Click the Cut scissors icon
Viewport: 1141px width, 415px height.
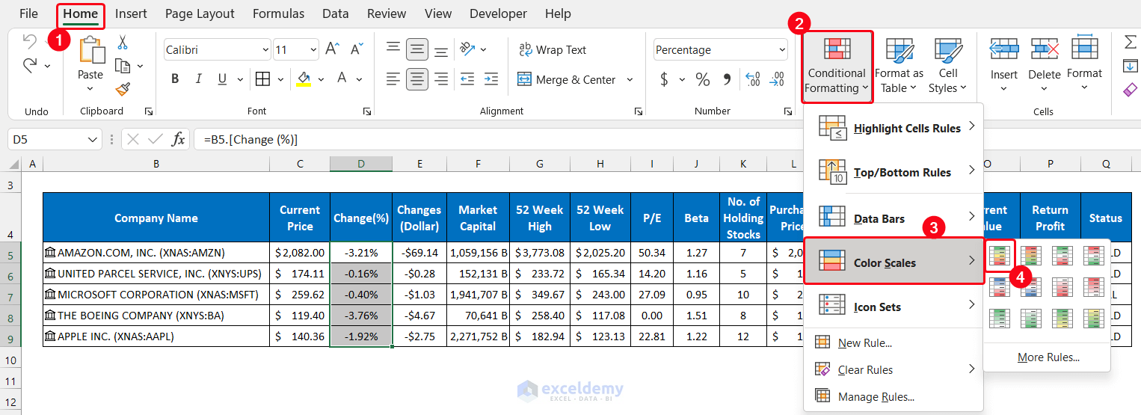123,43
